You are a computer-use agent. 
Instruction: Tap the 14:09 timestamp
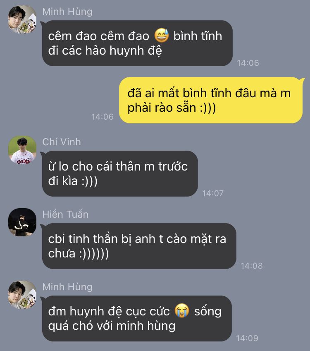[x=247, y=338]
